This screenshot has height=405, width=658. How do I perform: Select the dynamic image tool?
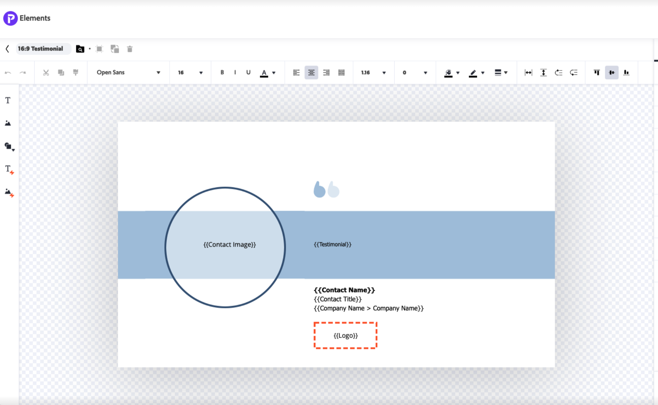pos(9,193)
